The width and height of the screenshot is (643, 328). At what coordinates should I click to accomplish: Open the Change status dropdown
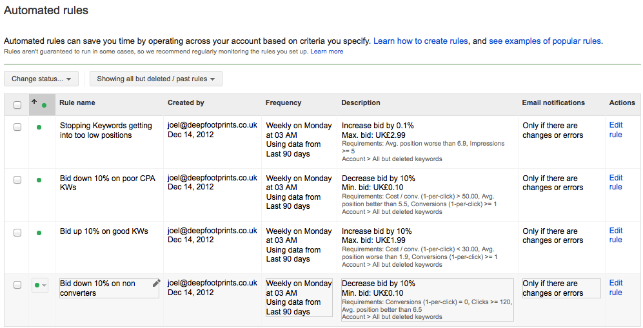(41, 79)
